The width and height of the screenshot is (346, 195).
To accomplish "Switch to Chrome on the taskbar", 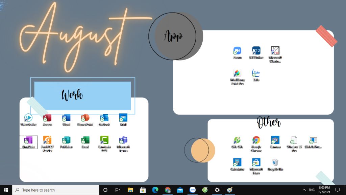I will [168, 190].
